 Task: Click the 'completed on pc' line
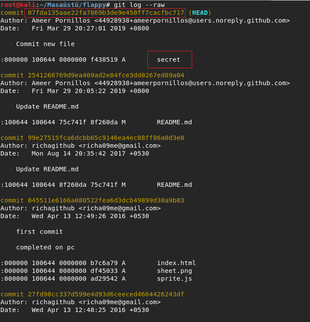pyautogui.click(x=45, y=247)
